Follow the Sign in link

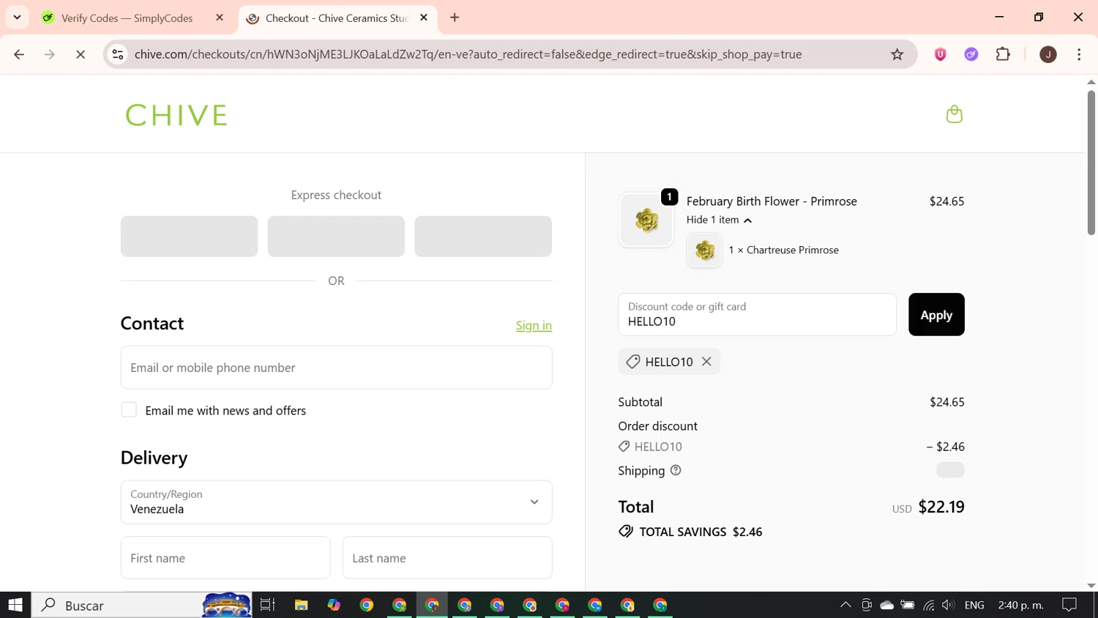tap(534, 326)
